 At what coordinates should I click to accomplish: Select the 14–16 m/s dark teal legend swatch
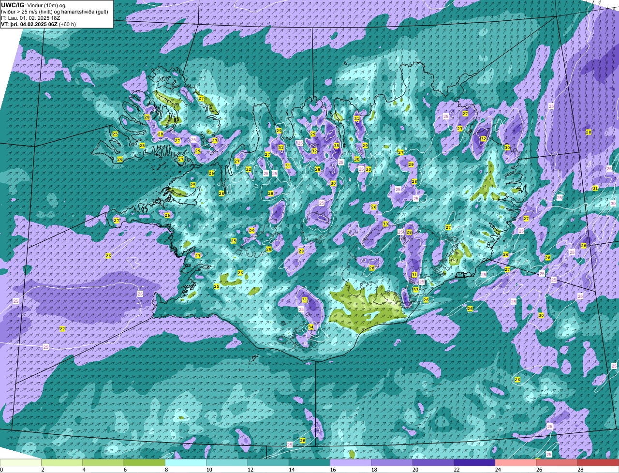coord(309,463)
